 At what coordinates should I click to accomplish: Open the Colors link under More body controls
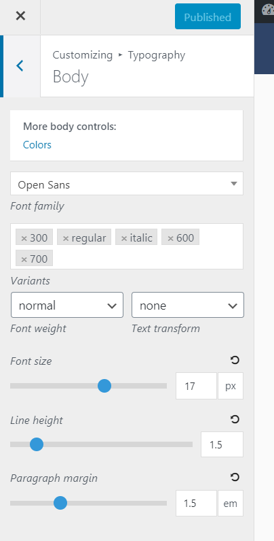pos(37,145)
